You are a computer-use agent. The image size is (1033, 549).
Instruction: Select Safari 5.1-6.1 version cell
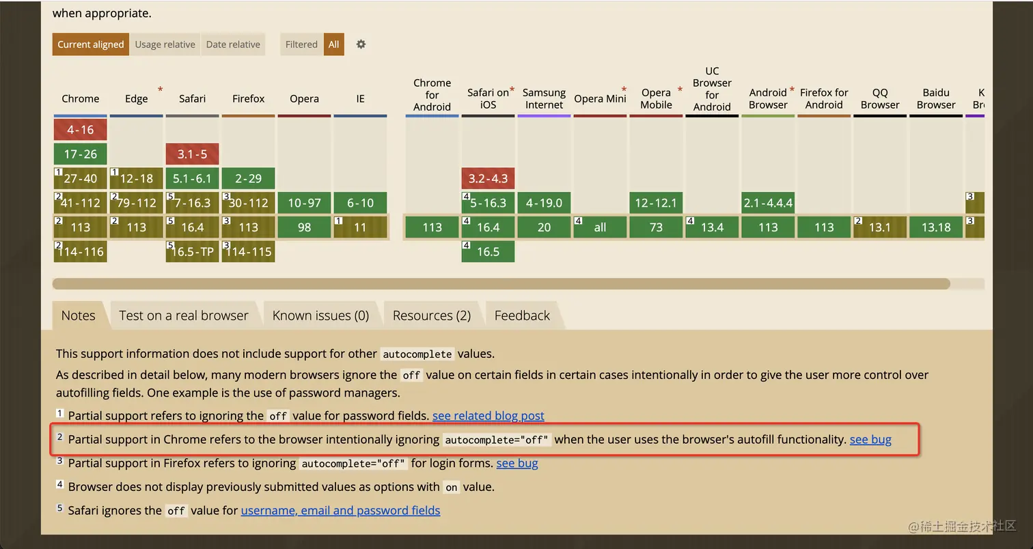(x=193, y=178)
